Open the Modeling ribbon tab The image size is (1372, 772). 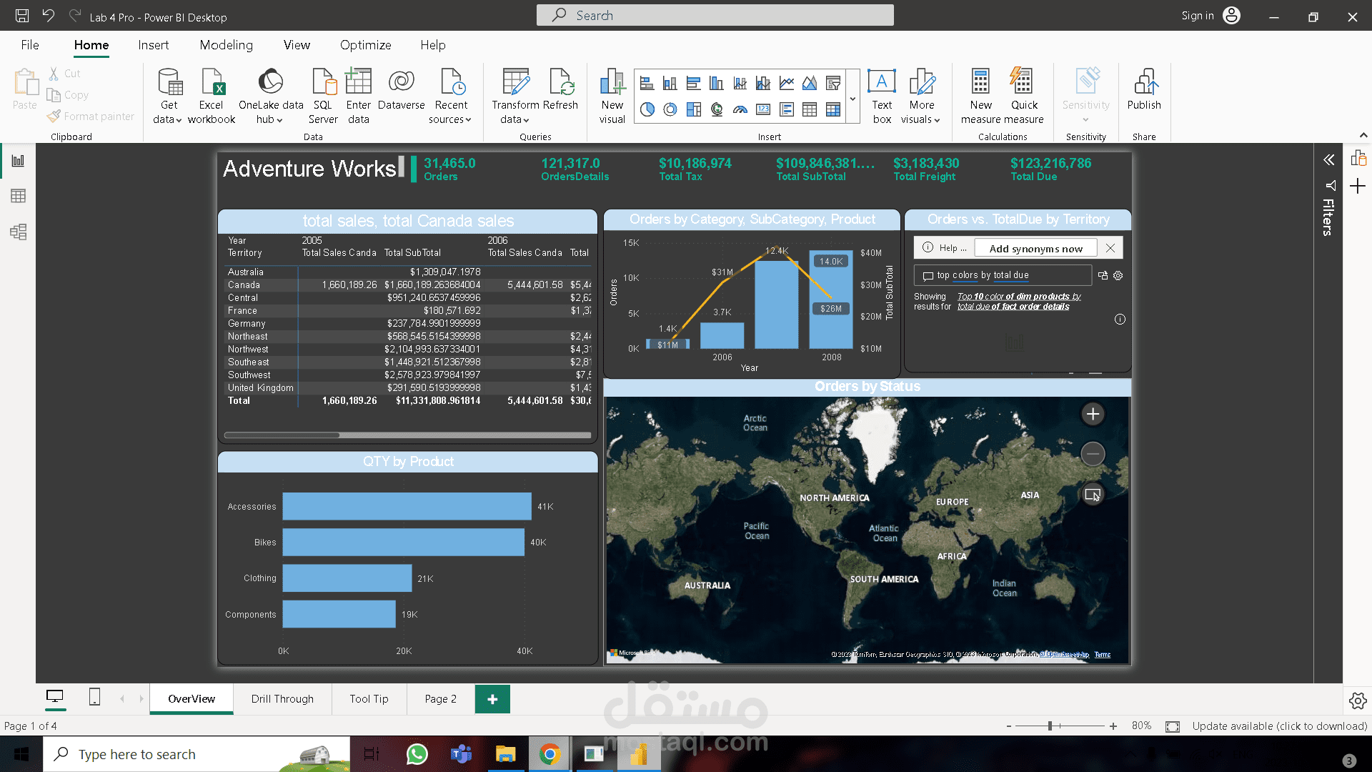[226, 45]
